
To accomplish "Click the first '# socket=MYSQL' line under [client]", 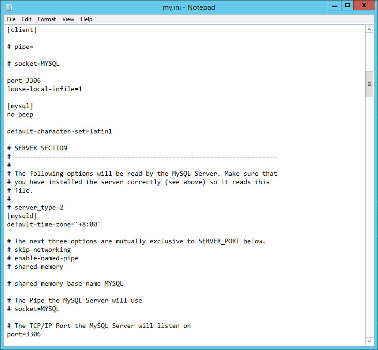I will tap(33, 64).
